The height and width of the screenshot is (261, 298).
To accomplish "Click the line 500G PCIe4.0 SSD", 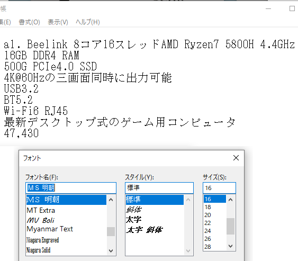I will point(50,67).
